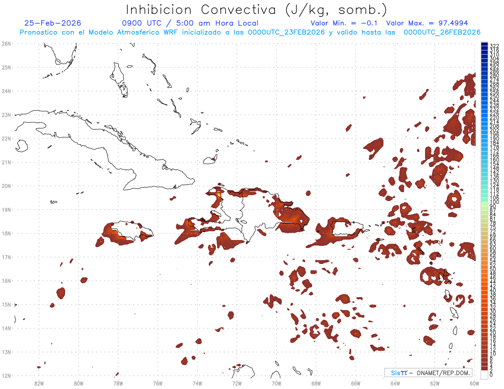
Task: Click the '22N' latitude label
Action: tap(6, 138)
